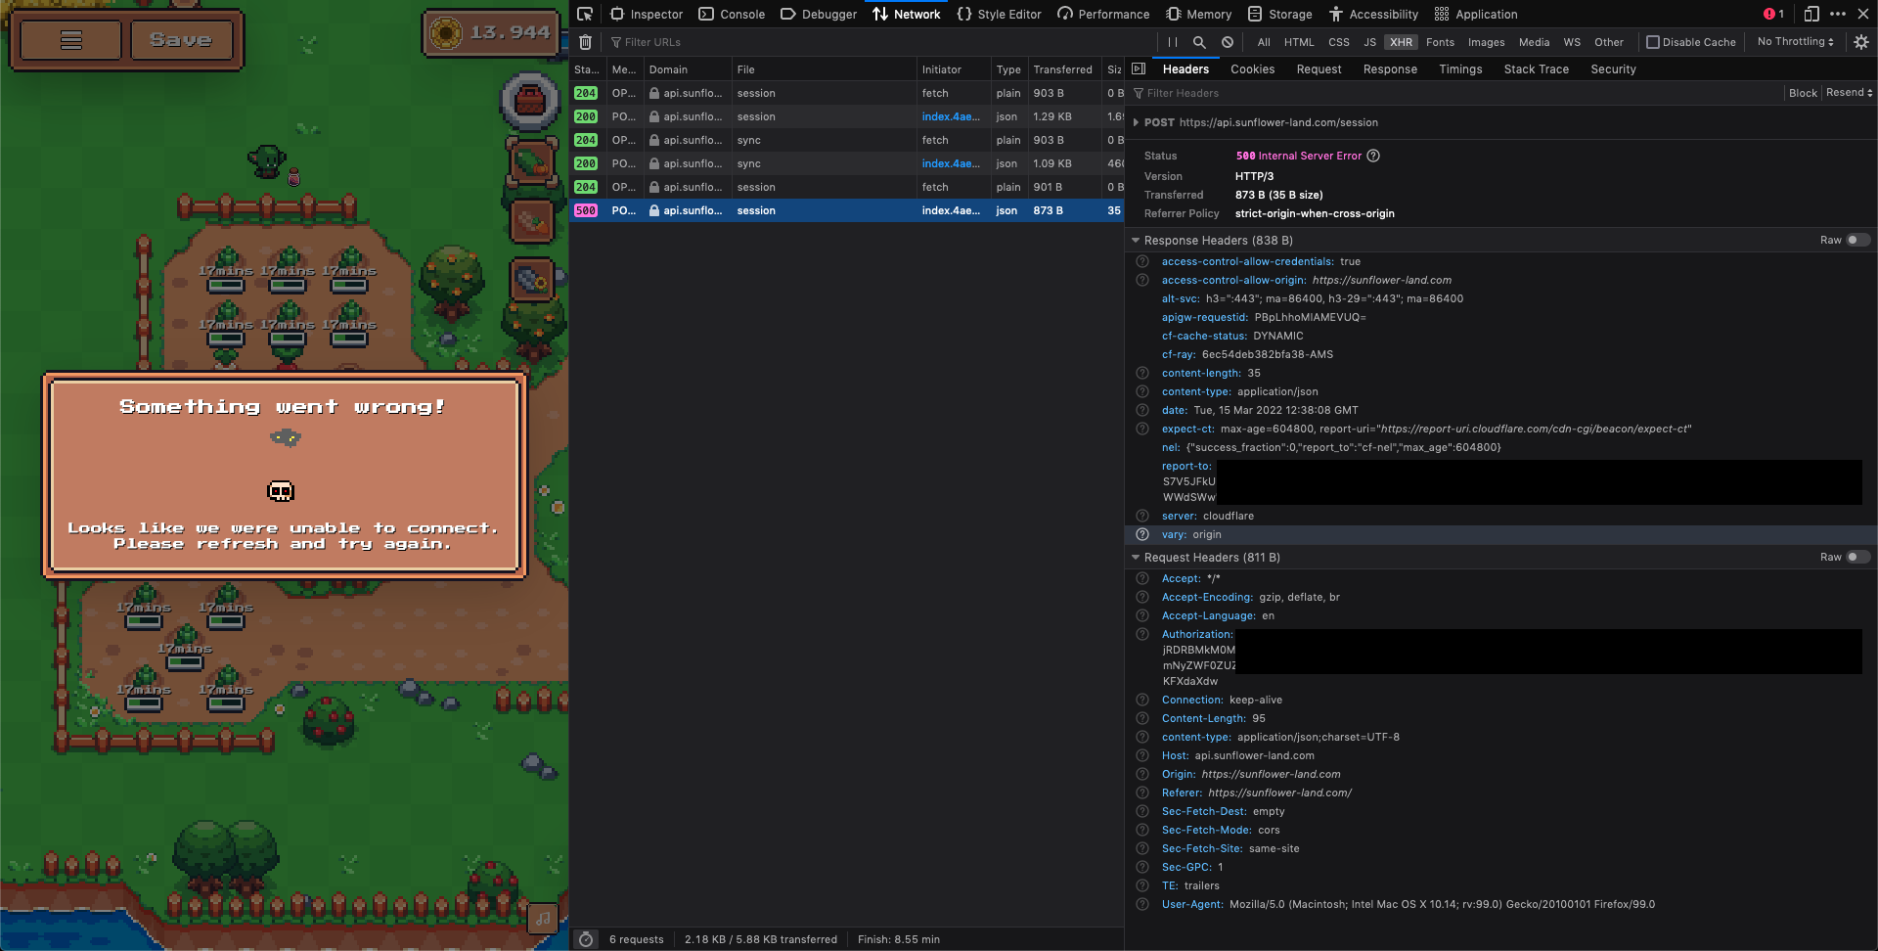This screenshot has height=951, width=1878.
Task: Toggle the Fonts request filter
Action: tap(1440, 42)
